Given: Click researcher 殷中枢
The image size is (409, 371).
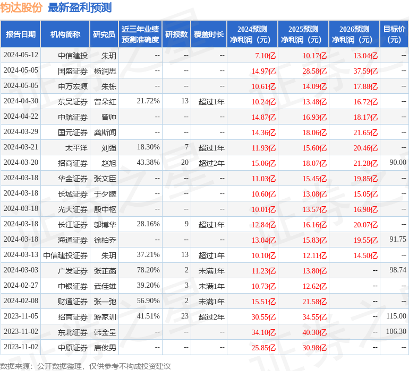Looking at the screenshot, I should tap(105, 209).
